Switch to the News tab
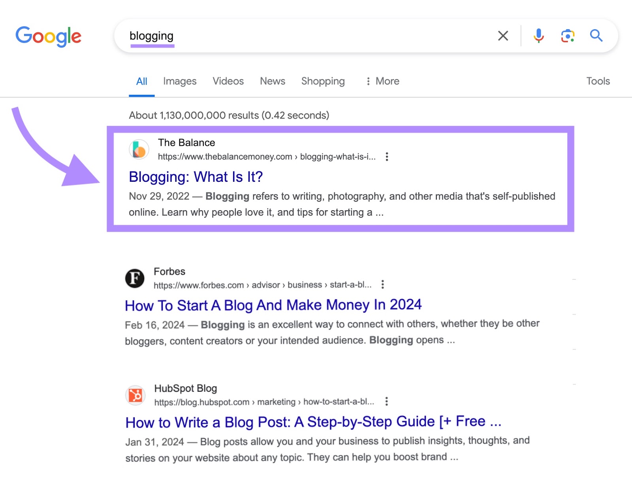632x490 pixels. click(x=272, y=81)
